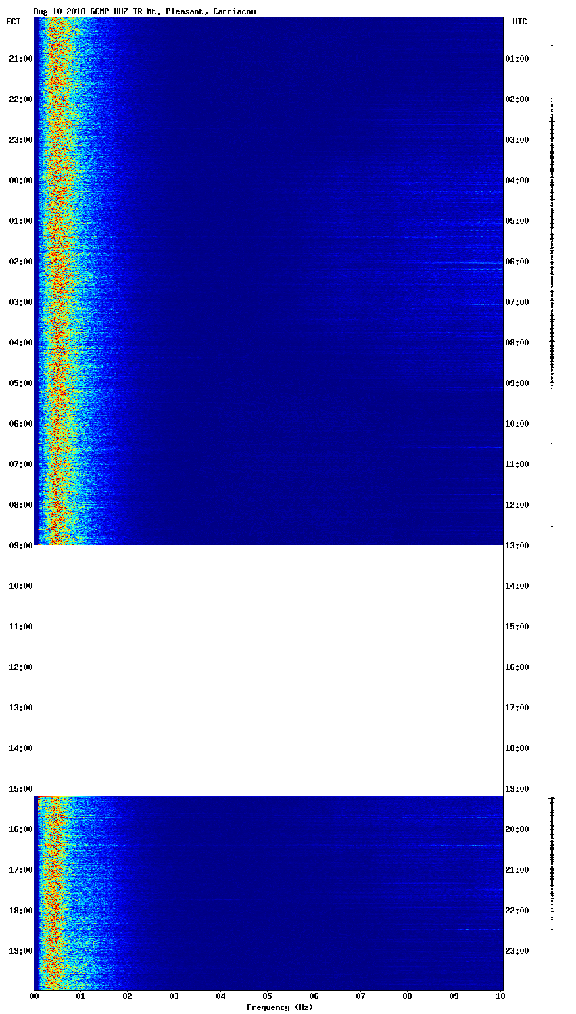Click the "Frequency (Hz)" axis label

coord(280,1007)
